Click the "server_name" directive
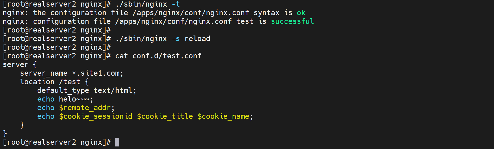Image resolution: width=494 pixels, height=149 pixels. [44, 73]
